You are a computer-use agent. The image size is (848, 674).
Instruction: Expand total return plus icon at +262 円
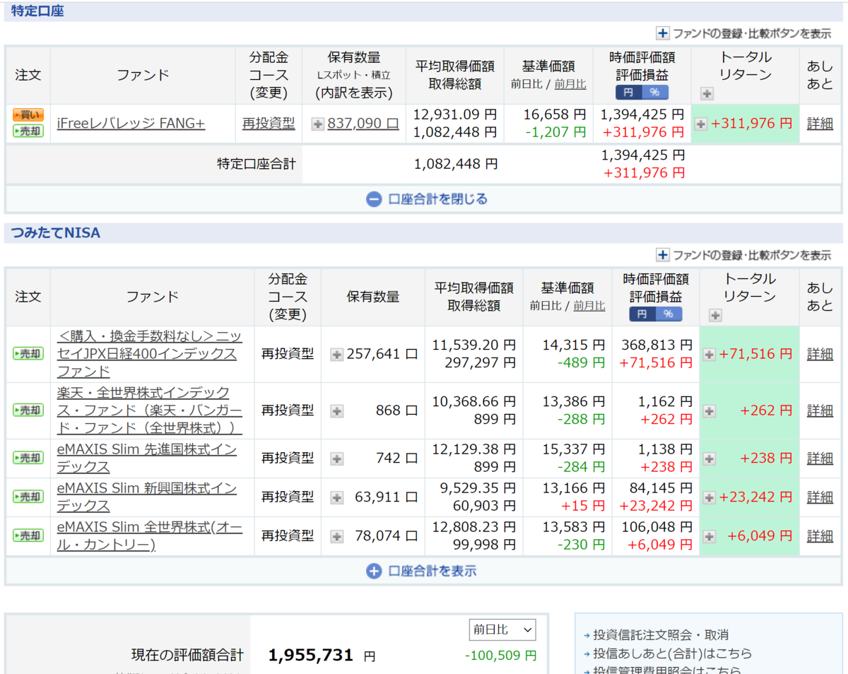(x=709, y=410)
